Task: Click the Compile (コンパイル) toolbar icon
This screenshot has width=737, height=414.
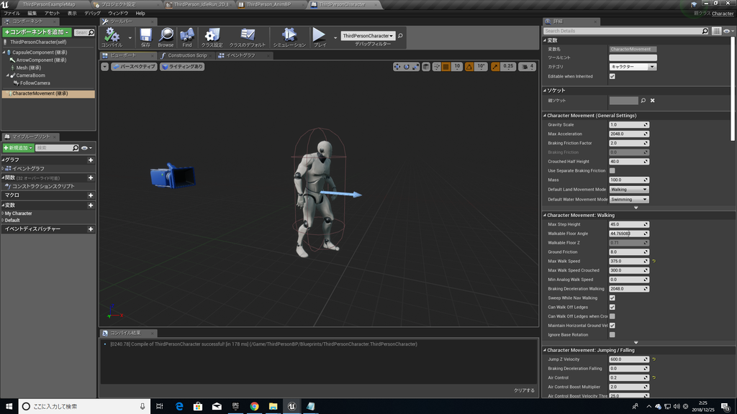Action: tap(112, 34)
